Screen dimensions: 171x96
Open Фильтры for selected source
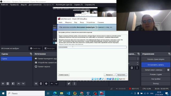tap(50, 49)
